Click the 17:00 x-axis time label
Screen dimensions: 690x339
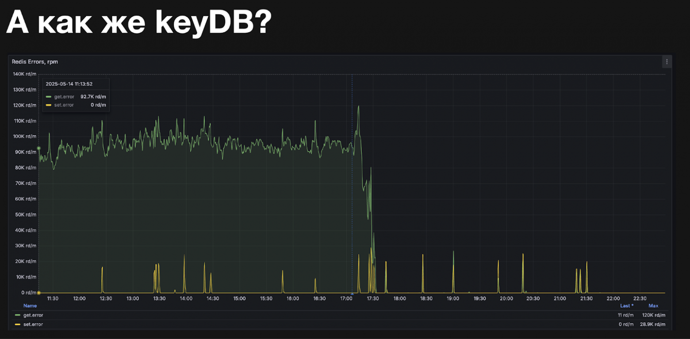pyautogui.click(x=346, y=298)
